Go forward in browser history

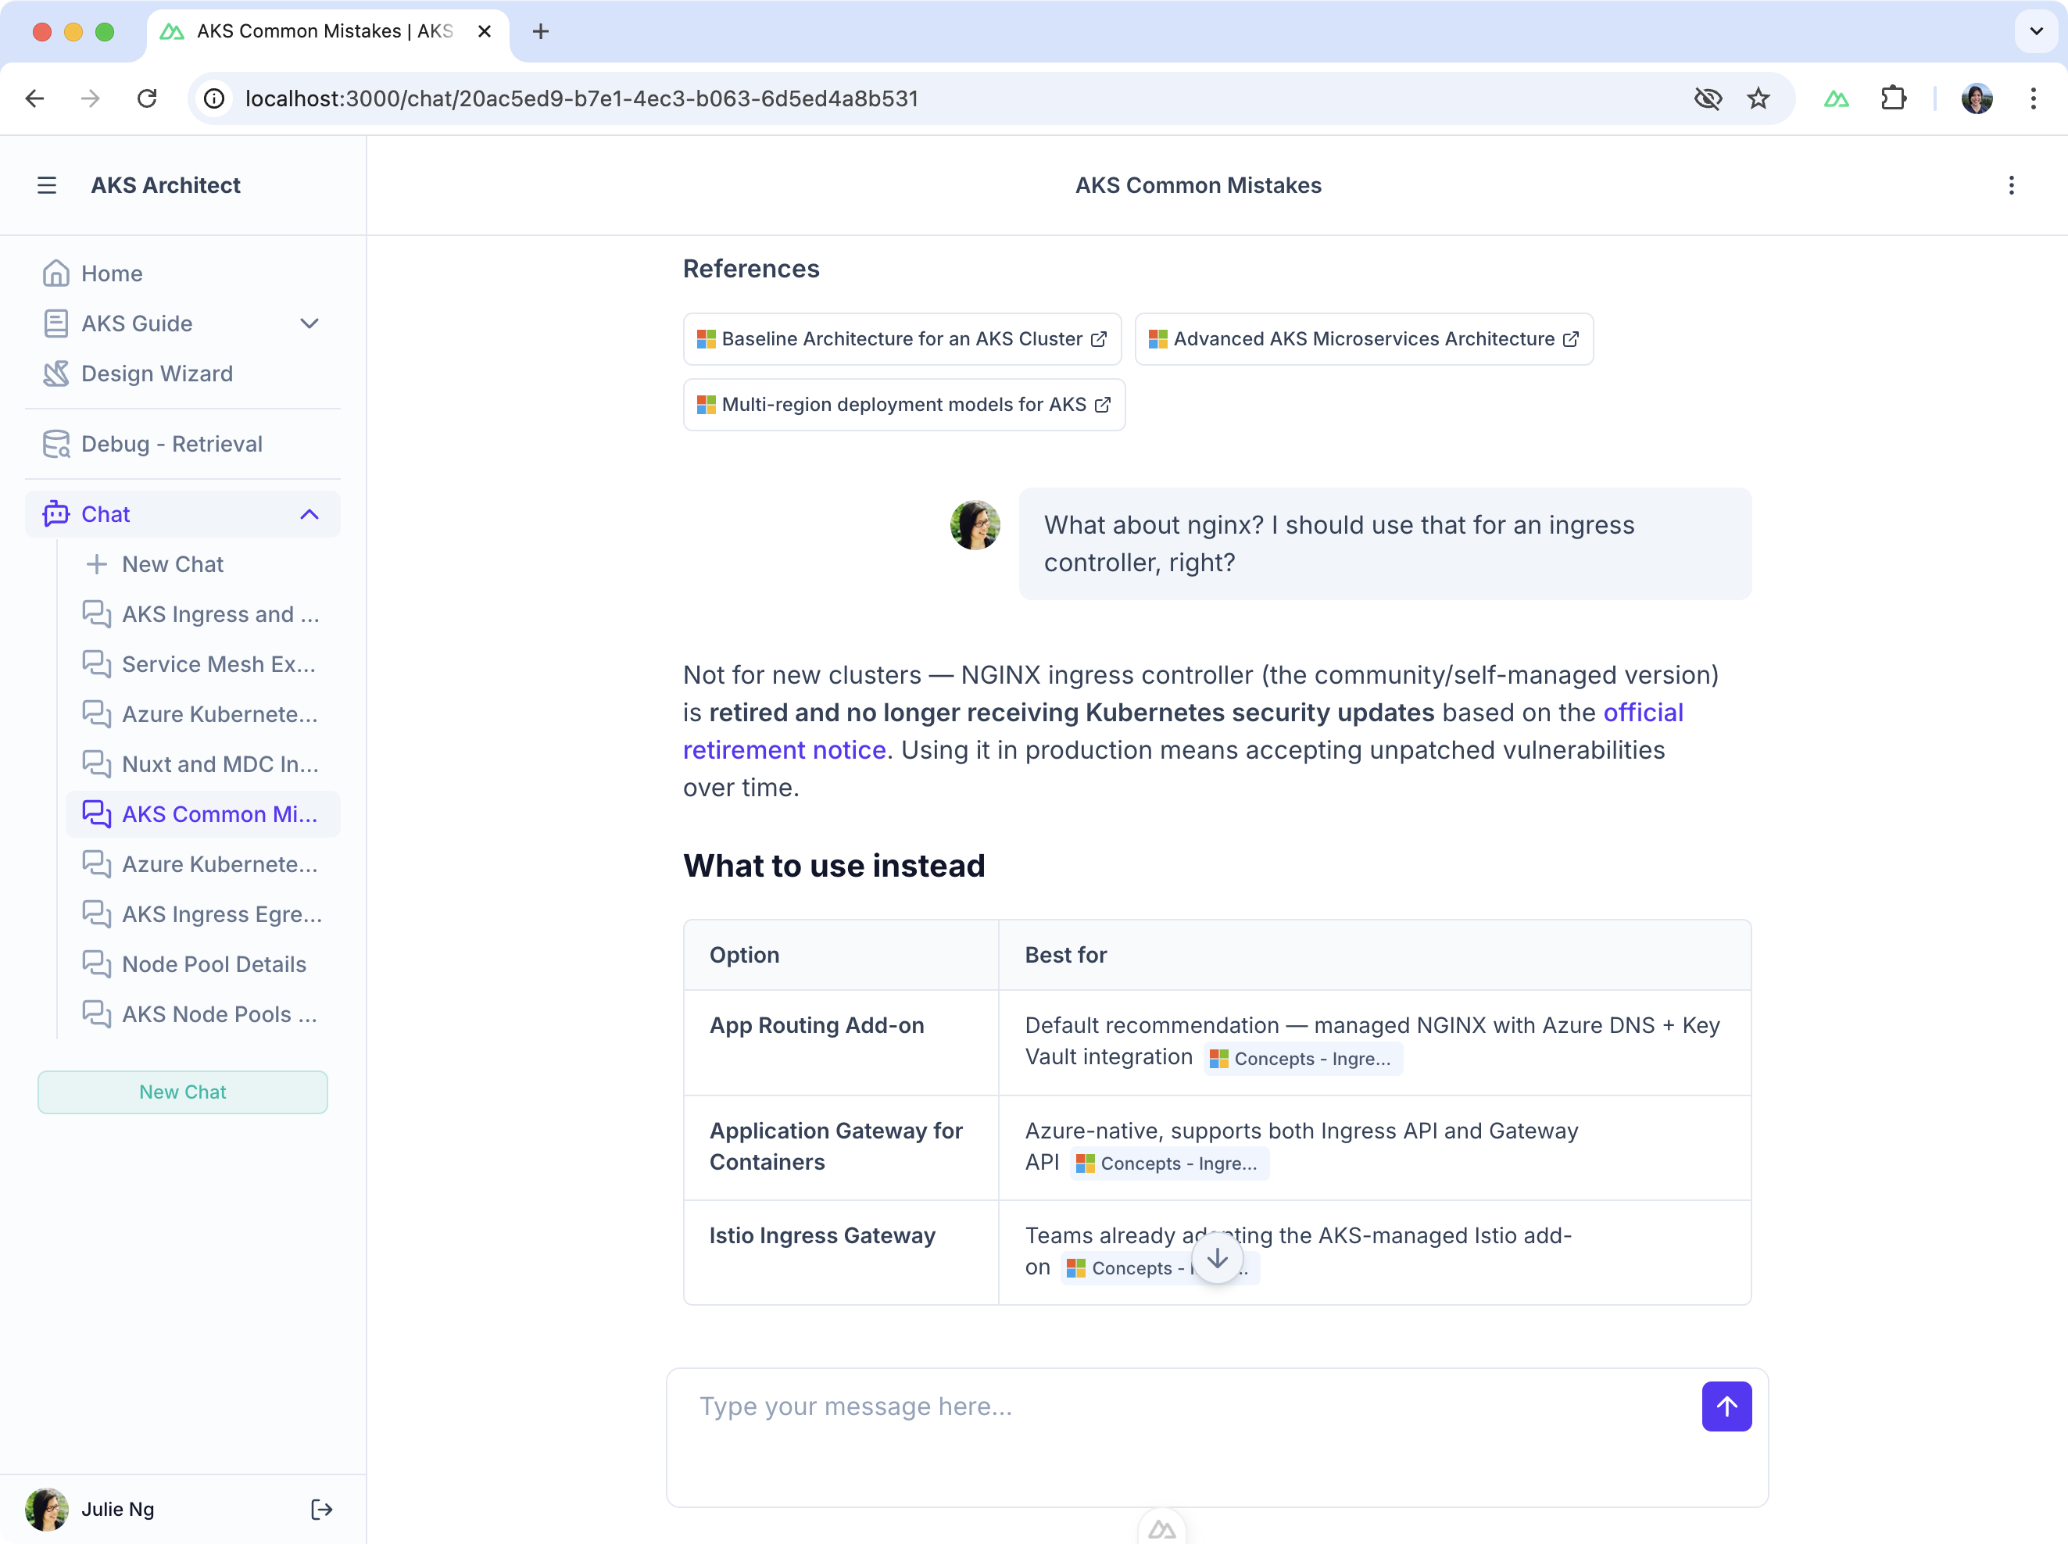tap(91, 98)
